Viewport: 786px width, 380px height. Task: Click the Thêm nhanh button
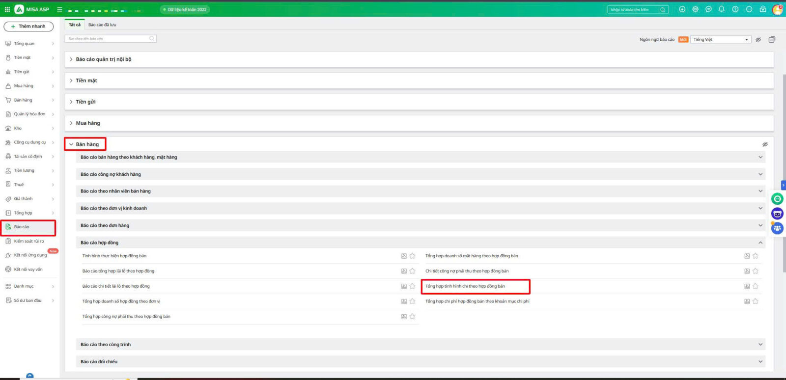(x=28, y=27)
